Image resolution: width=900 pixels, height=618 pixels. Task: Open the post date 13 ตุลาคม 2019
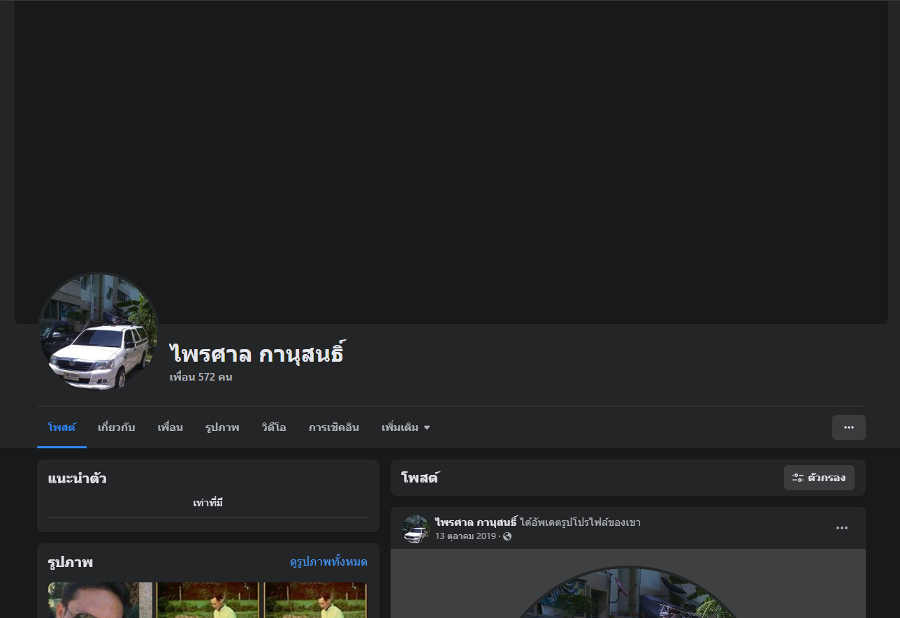click(x=465, y=536)
